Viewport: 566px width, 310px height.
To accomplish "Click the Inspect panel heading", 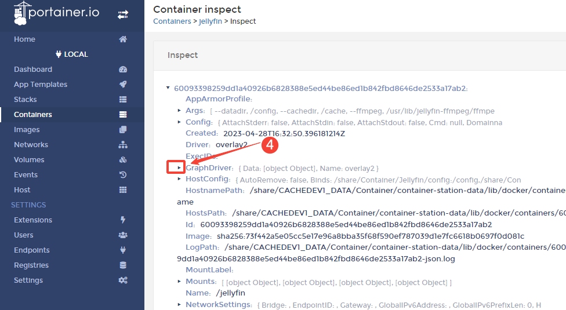I will pyautogui.click(x=183, y=55).
